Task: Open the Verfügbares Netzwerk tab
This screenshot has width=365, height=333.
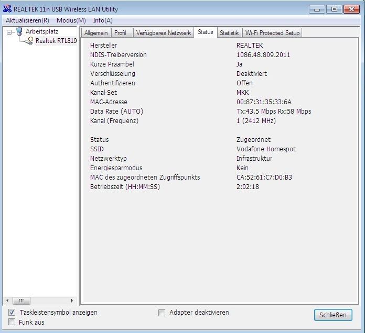Action: coord(164,33)
